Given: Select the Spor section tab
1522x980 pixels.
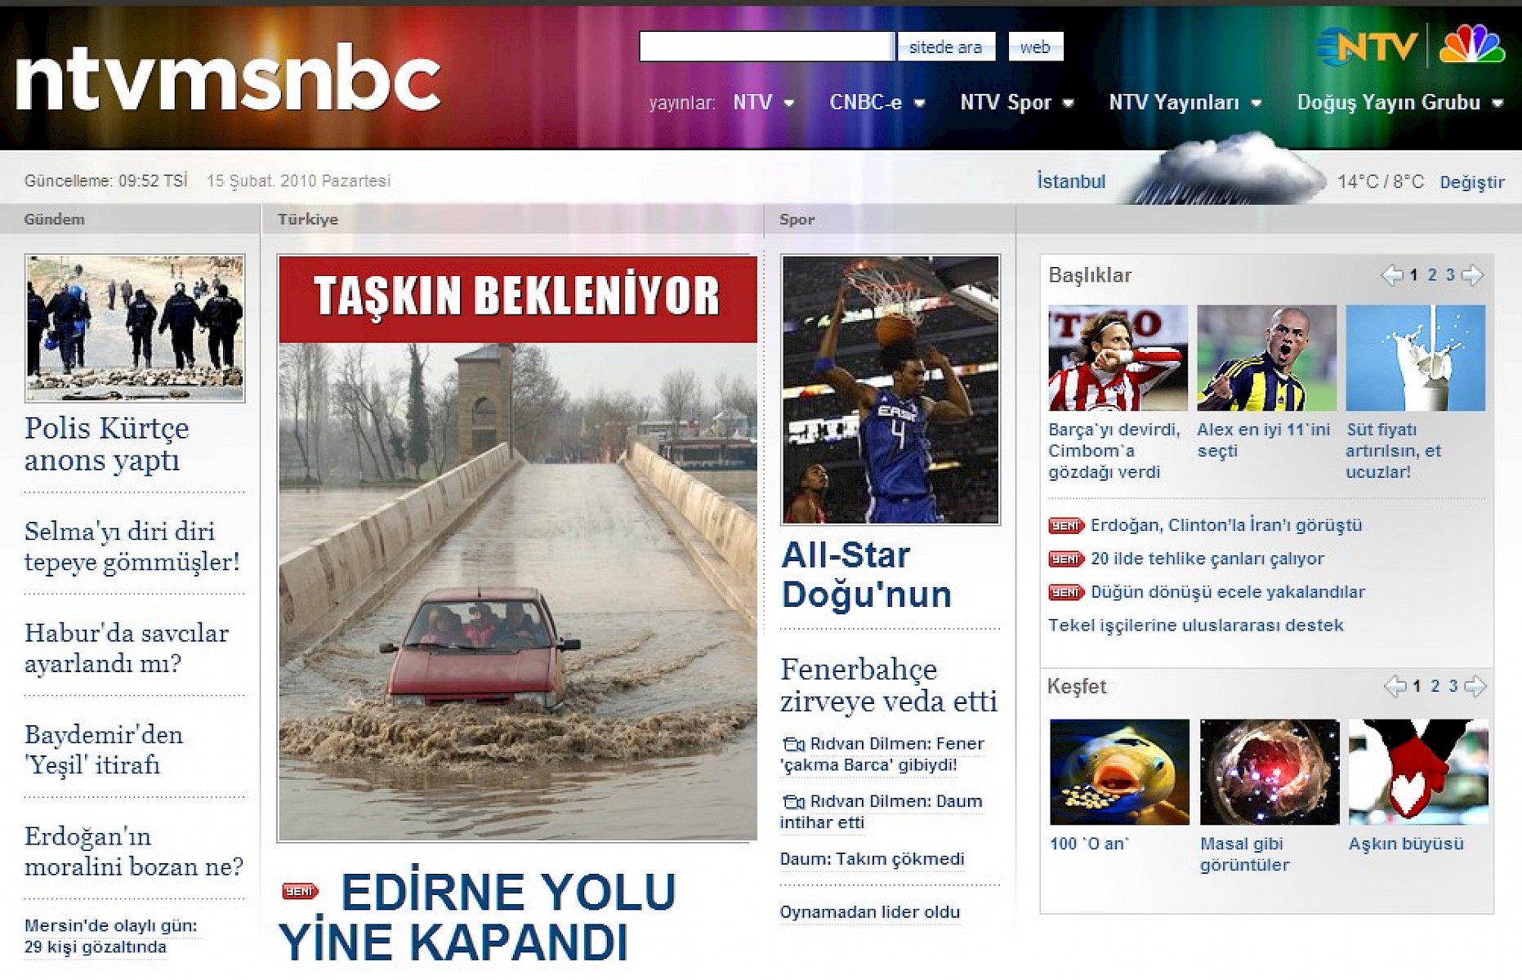Looking at the screenshot, I should 797,219.
